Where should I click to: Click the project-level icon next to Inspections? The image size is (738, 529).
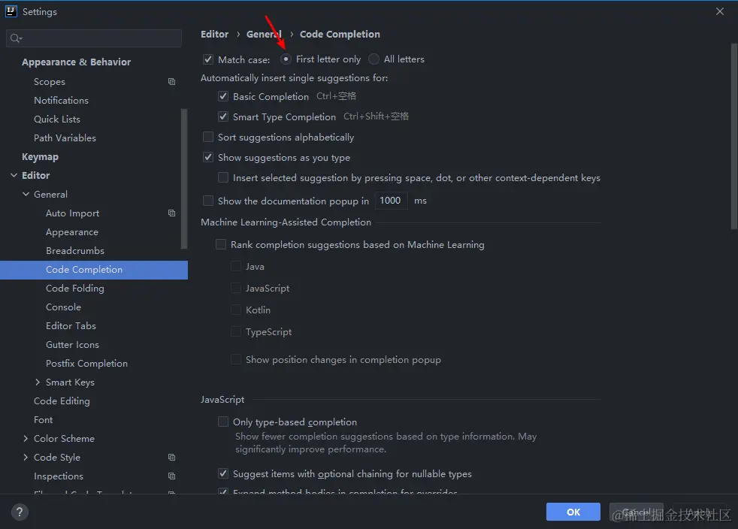[172, 476]
